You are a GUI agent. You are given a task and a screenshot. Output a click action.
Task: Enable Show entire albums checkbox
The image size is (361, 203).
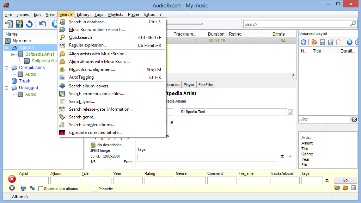pyautogui.click(x=41, y=189)
